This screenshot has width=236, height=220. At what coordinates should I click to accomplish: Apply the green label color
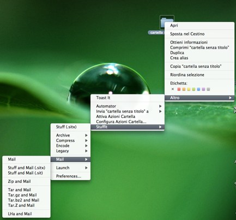click(x=193, y=89)
